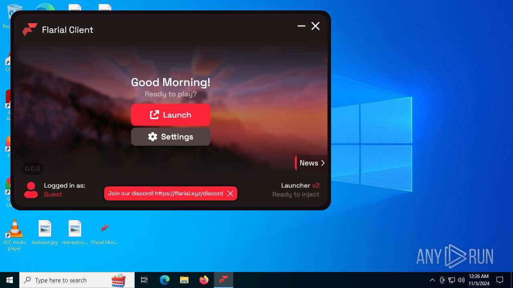The image size is (513, 288).
Task: Open Firefox from the taskbar
Action: (x=204, y=280)
